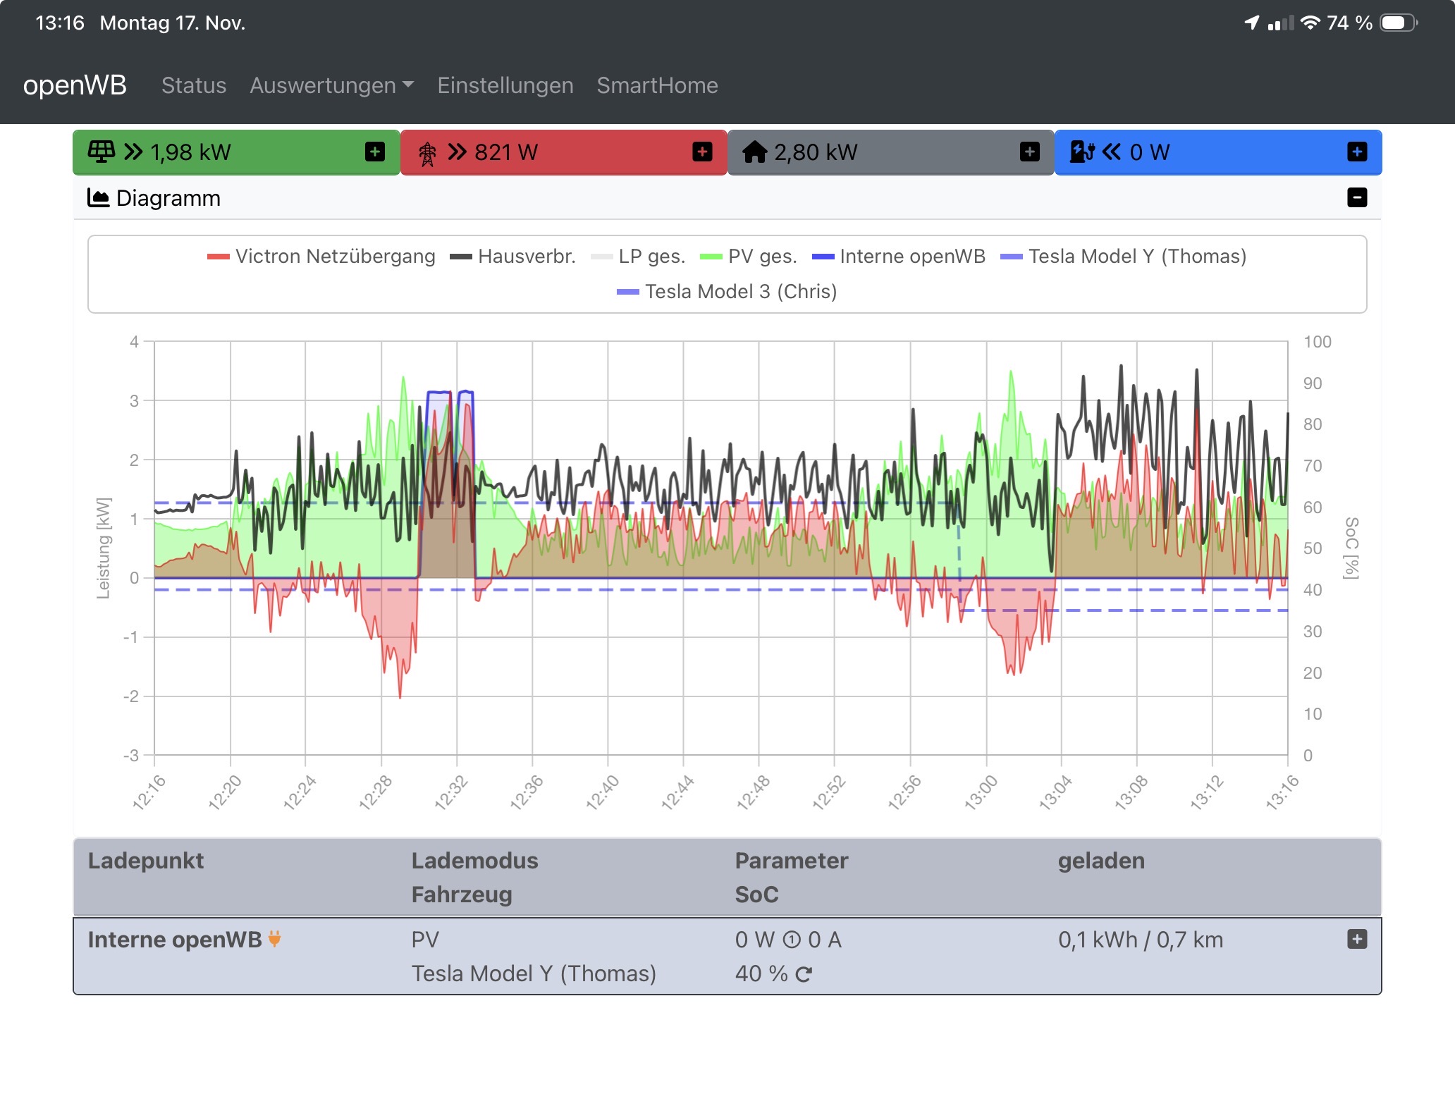Expand the green PV power card
1455x1094 pixels.
click(x=375, y=152)
